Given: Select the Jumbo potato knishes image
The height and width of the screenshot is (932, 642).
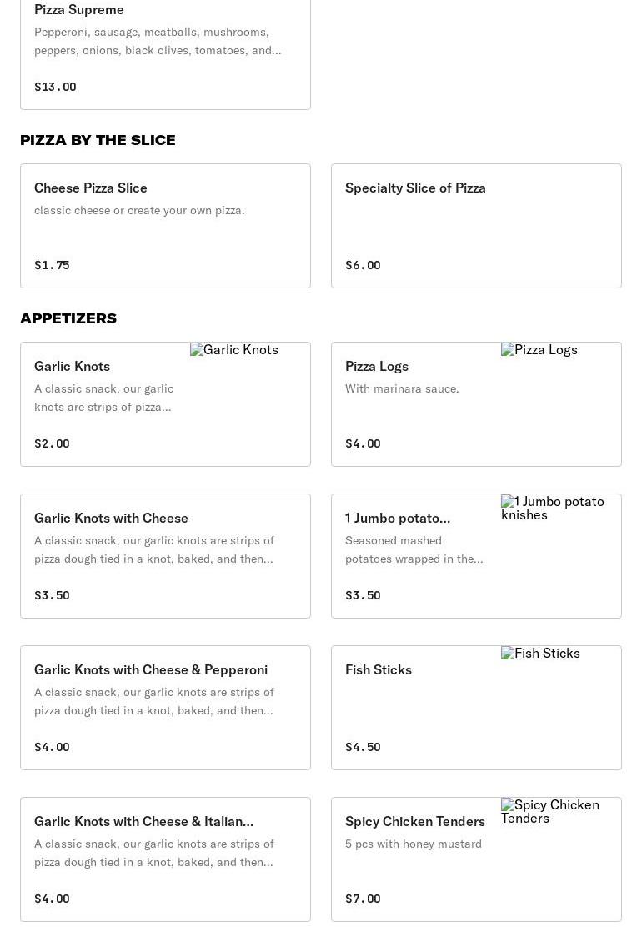Looking at the screenshot, I should tap(553, 508).
